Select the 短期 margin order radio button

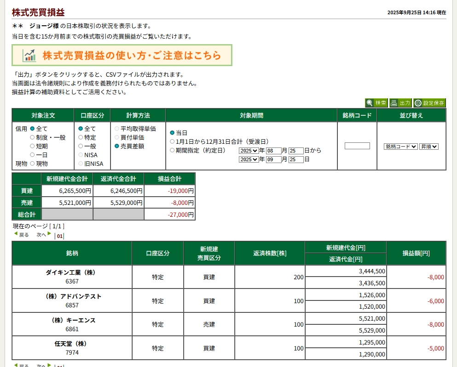(32, 146)
